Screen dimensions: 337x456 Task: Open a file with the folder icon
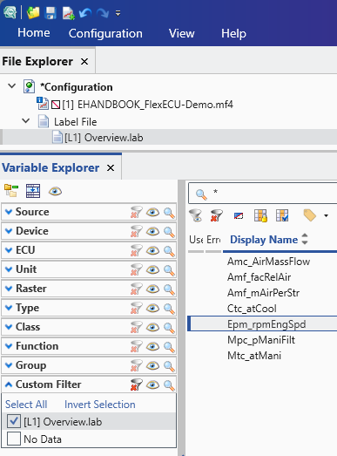click(x=33, y=13)
